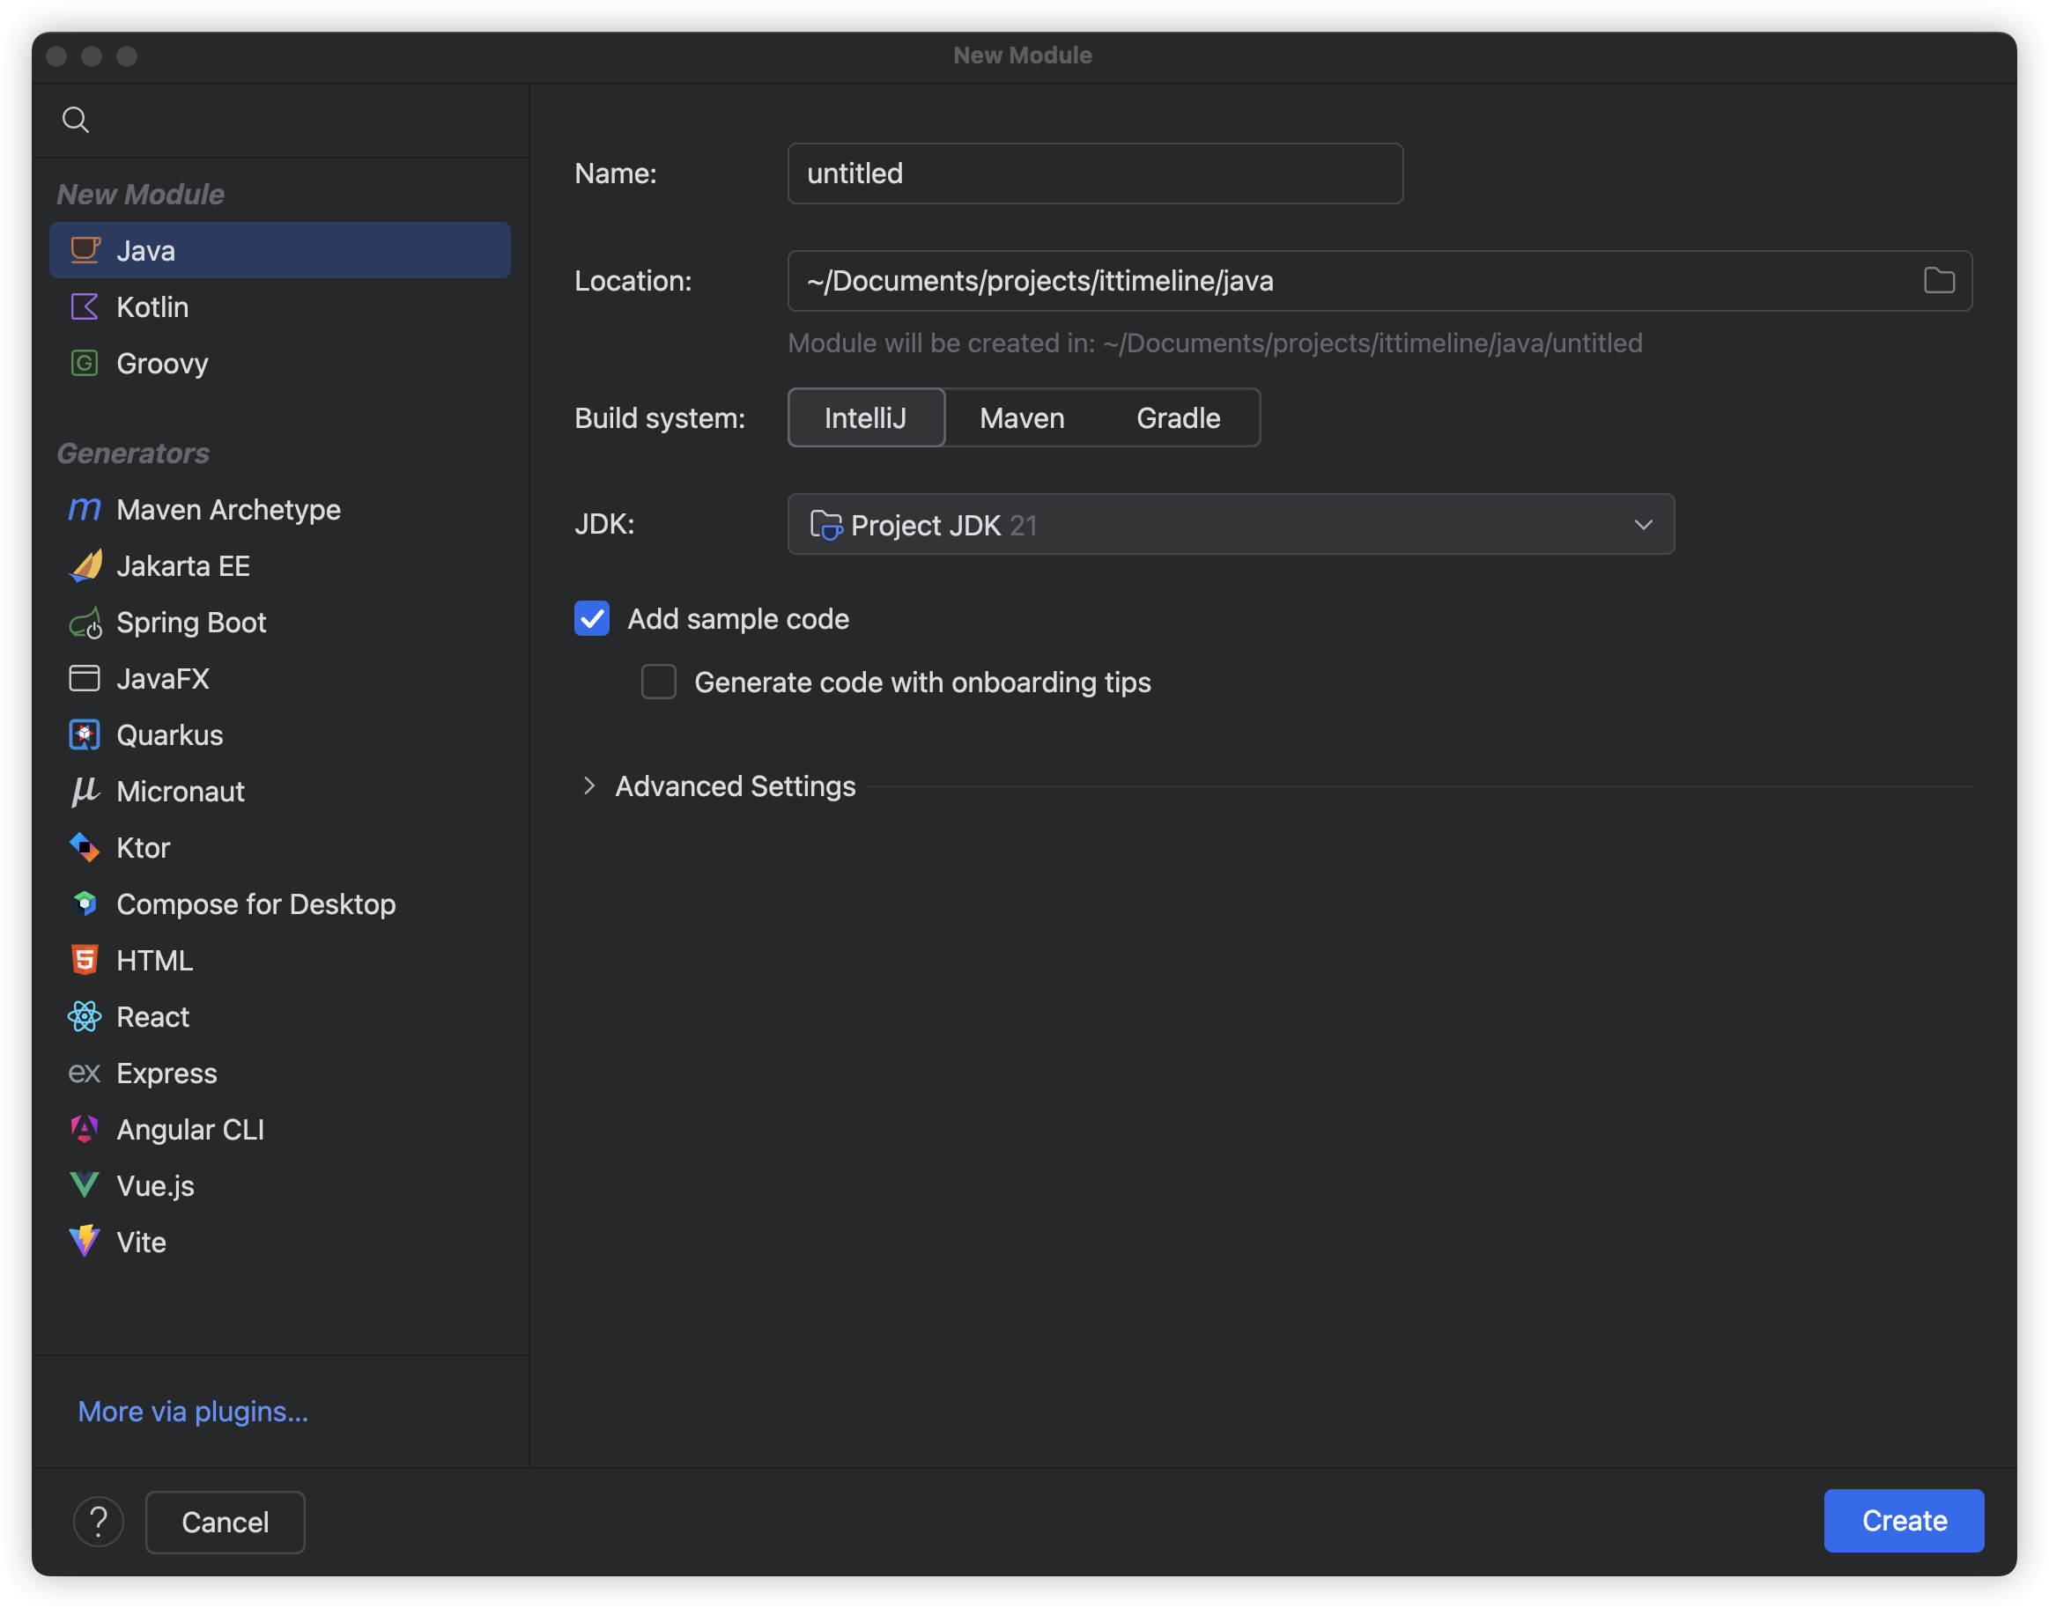2049x1608 pixels.
Task: Select the Kotlin module icon
Action: click(85, 307)
